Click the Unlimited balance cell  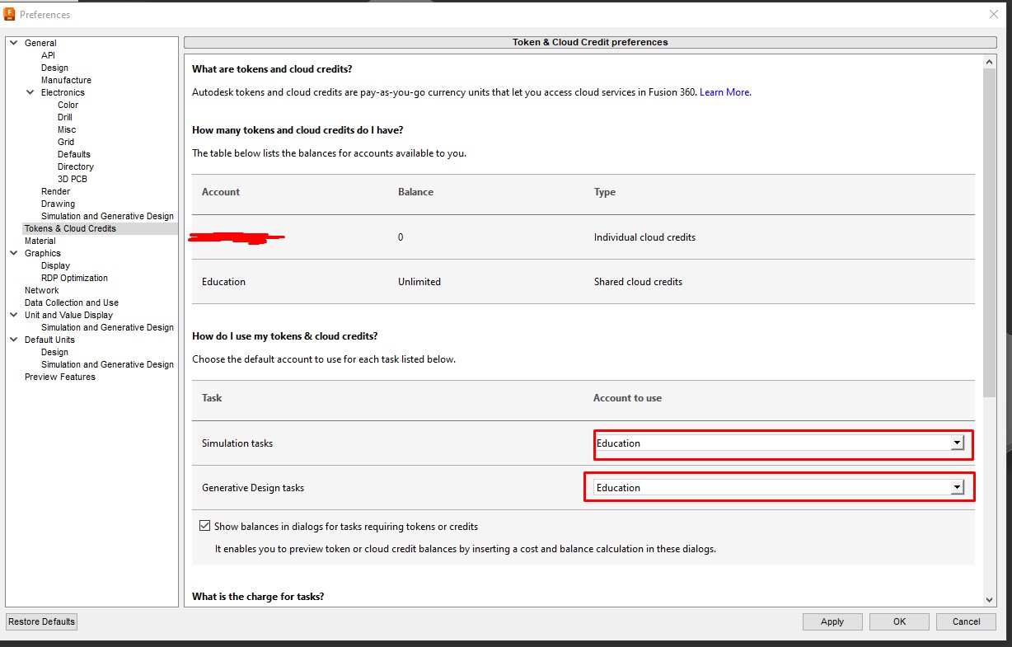click(x=419, y=282)
